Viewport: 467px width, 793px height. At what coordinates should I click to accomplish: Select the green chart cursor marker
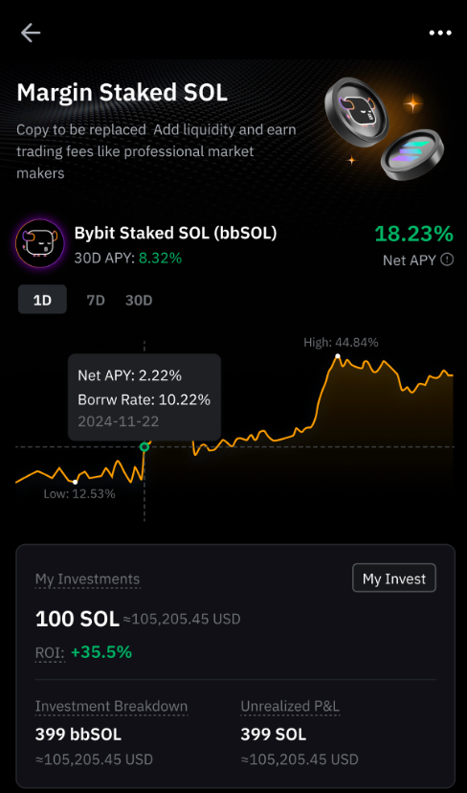pos(145,446)
